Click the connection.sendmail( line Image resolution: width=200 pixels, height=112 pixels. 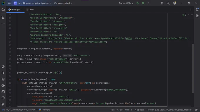coord(40,93)
